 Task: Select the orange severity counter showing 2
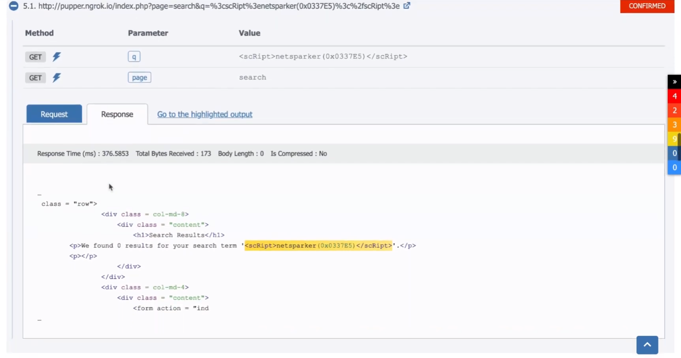674,110
